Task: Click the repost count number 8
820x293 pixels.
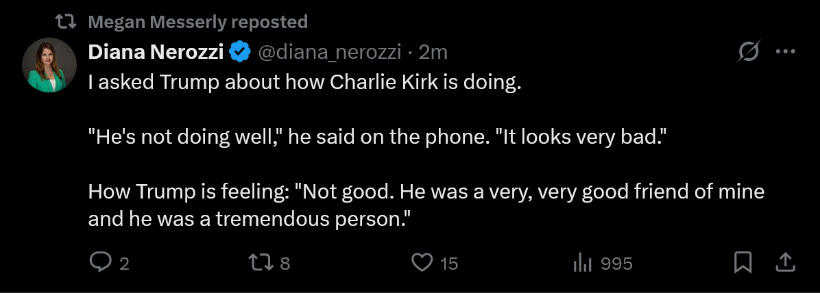Action: (x=285, y=264)
